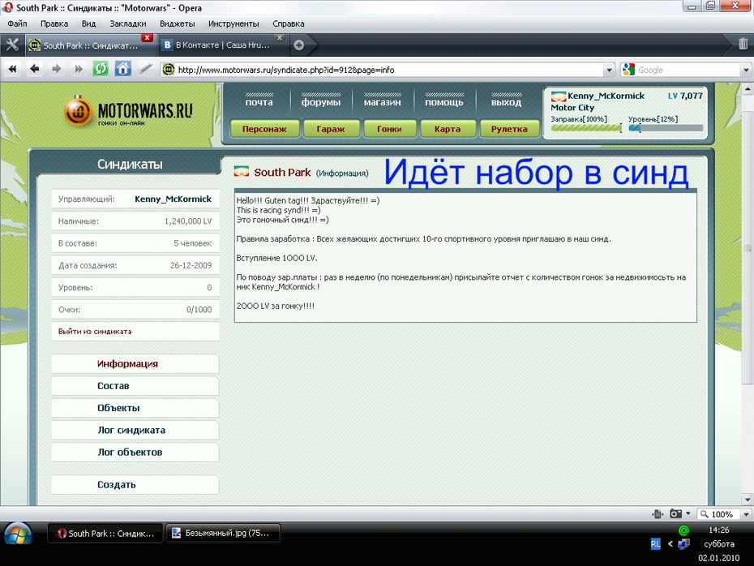Open the Закладки menu
The width and height of the screenshot is (754, 566).
pyautogui.click(x=127, y=24)
